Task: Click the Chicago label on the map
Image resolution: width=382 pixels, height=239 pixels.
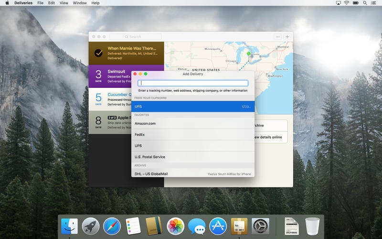Action: pyautogui.click(x=231, y=61)
